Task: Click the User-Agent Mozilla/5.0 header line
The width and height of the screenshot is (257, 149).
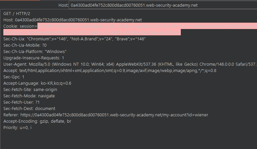Action: [x=127, y=64]
